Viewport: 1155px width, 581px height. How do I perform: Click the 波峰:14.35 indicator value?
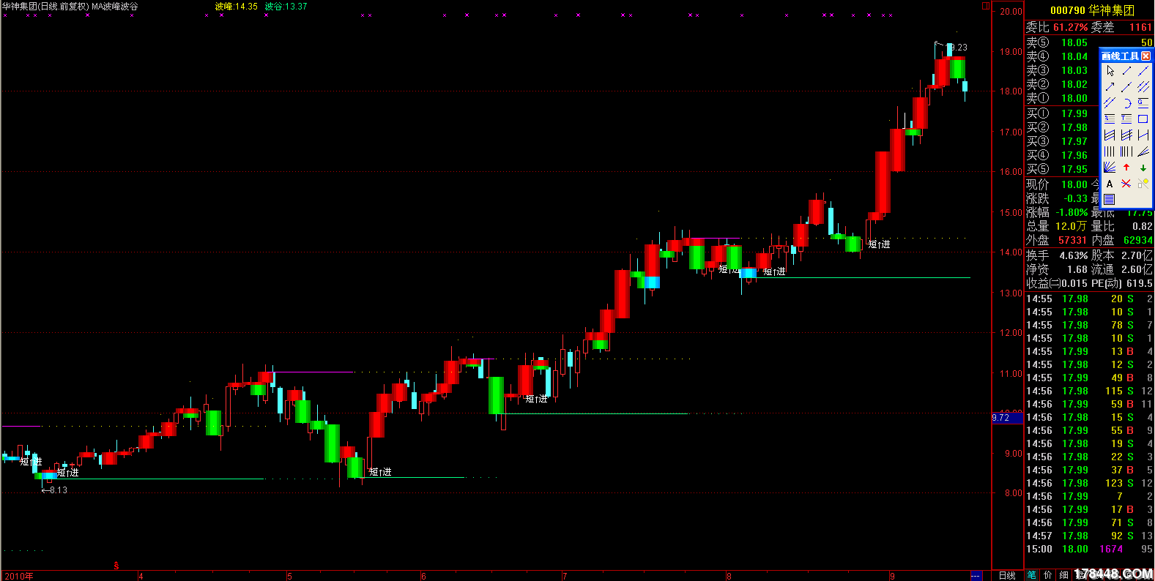coord(236,7)
